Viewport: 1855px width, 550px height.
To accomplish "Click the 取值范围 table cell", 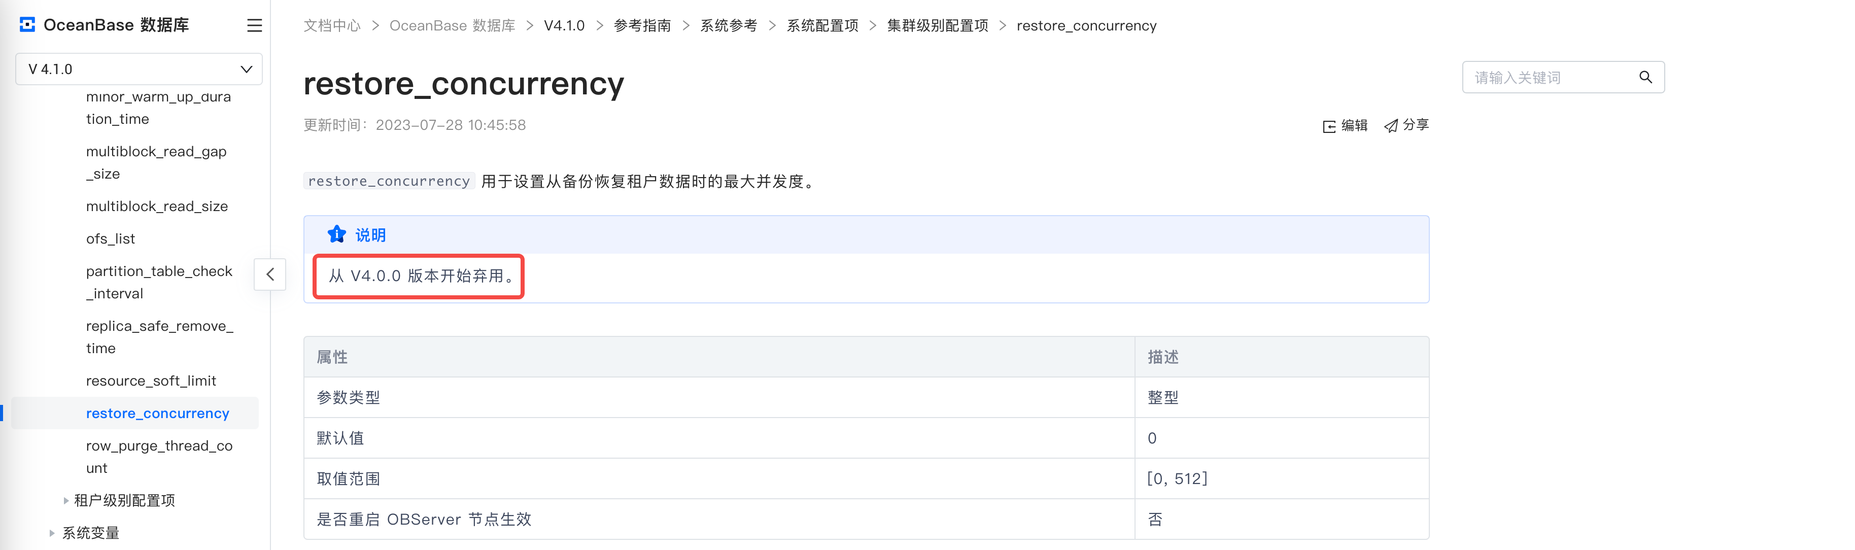I will pos(719,479).
